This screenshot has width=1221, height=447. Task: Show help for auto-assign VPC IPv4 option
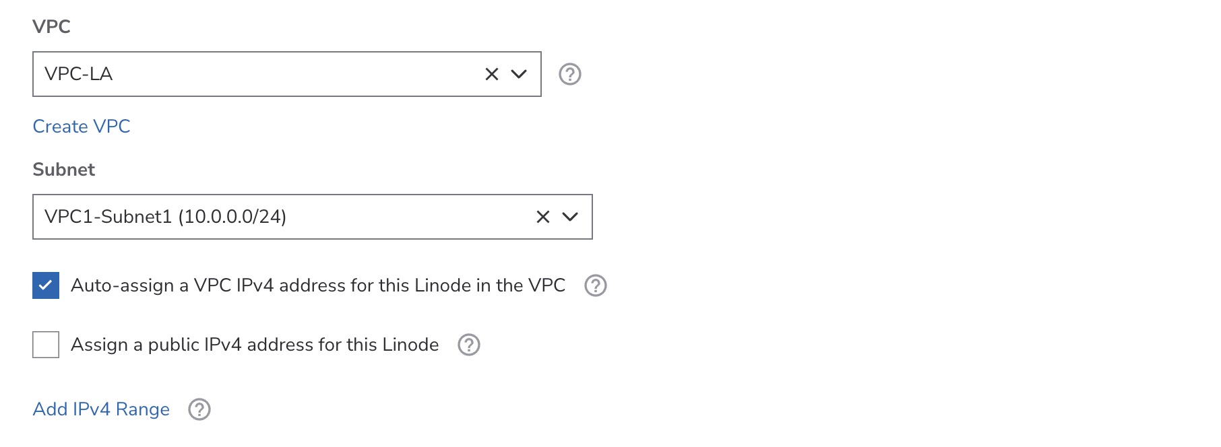[x=596, y=285]
